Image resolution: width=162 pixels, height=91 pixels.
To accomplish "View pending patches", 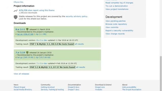I will coord(115,21).
